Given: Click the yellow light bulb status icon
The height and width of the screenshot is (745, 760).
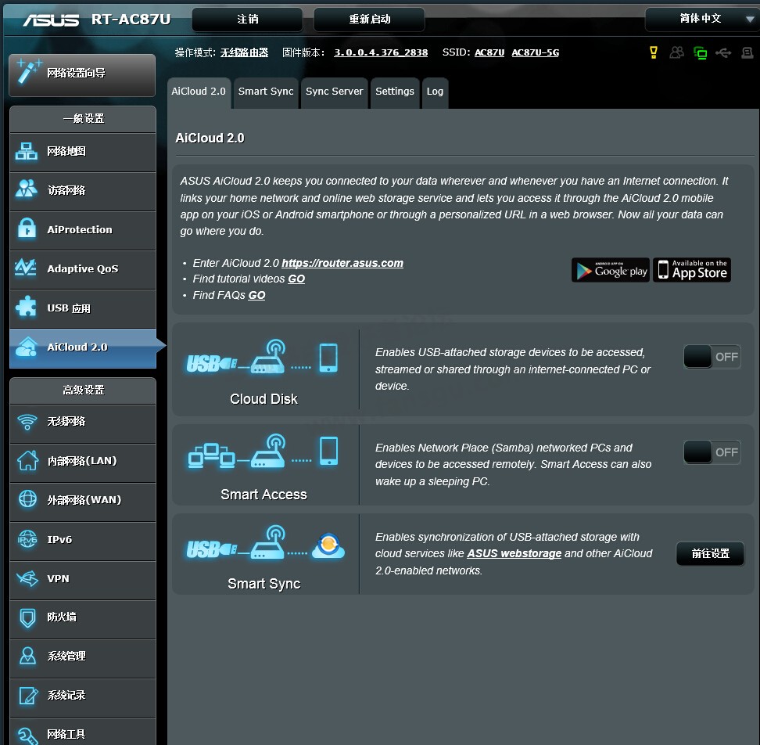Looking at the screenshot, I should pyautogui.click(x=654, y=52).
